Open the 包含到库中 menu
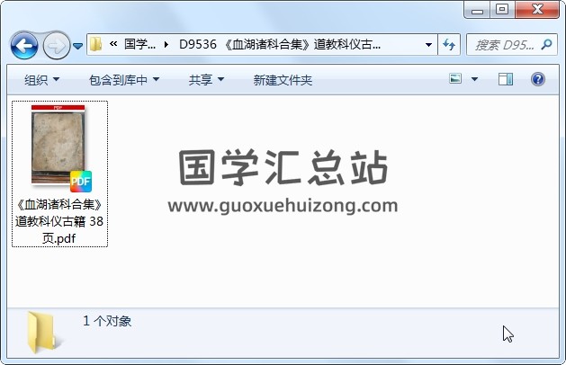This screenshot has width=566, height=365. (124, 80)
